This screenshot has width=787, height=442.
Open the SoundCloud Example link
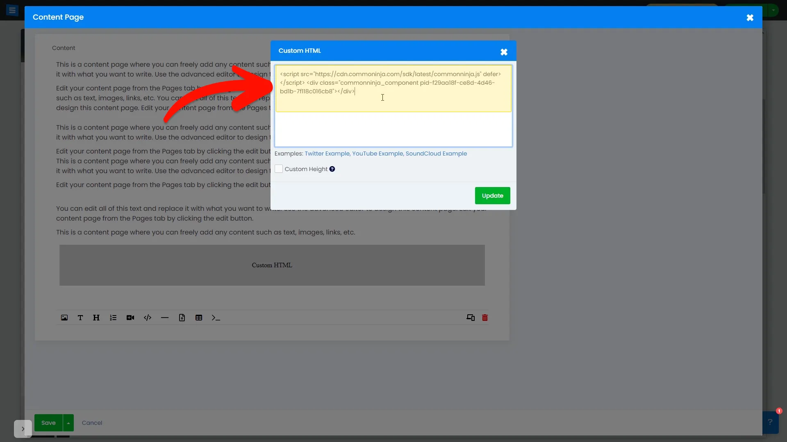tap(436, 153)
